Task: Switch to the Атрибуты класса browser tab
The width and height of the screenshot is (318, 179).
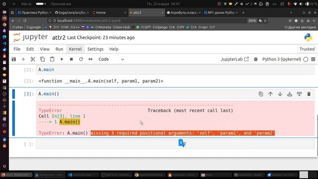Action: tap(183, 12)
